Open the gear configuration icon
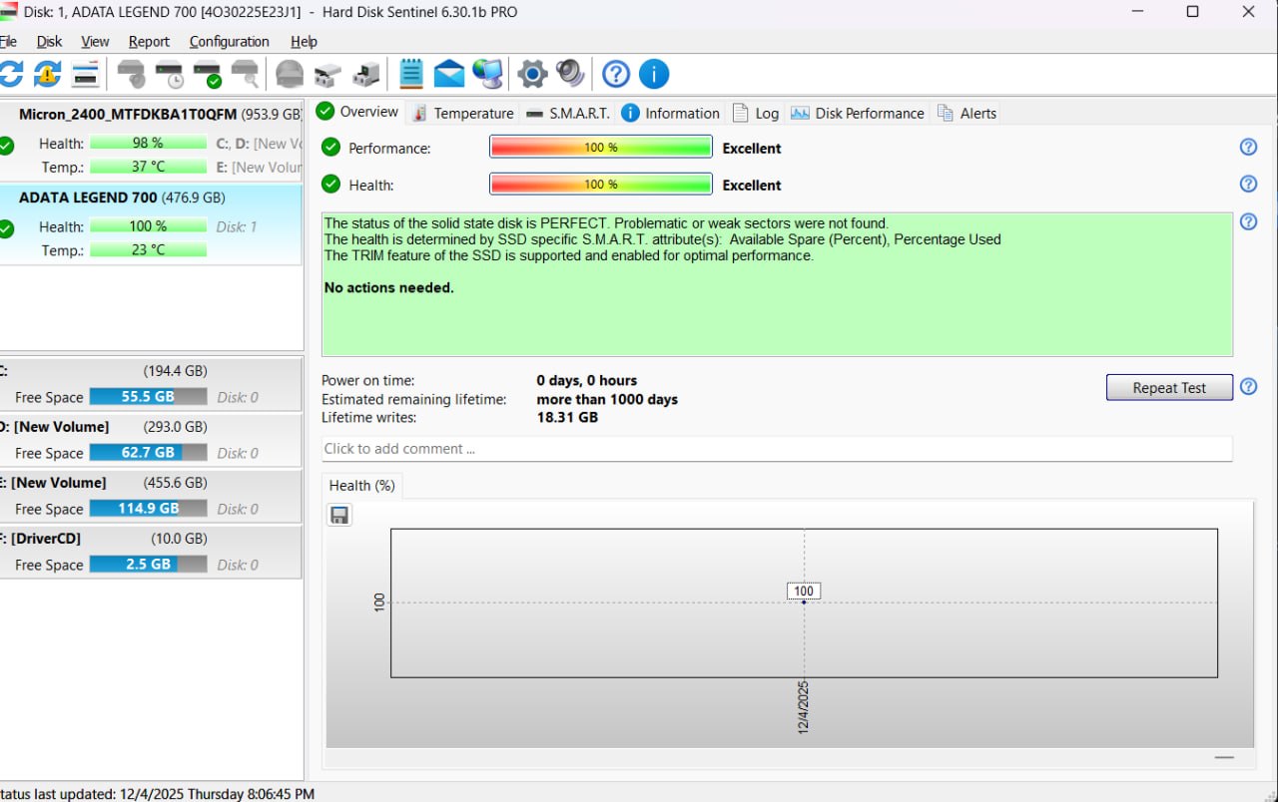Viewport: 1278px width, 802px height. [x=532, y=74]
